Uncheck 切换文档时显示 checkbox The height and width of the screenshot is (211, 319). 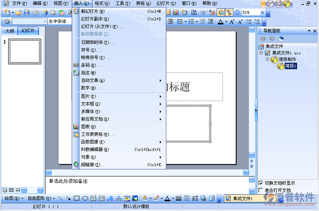[261, 183]
